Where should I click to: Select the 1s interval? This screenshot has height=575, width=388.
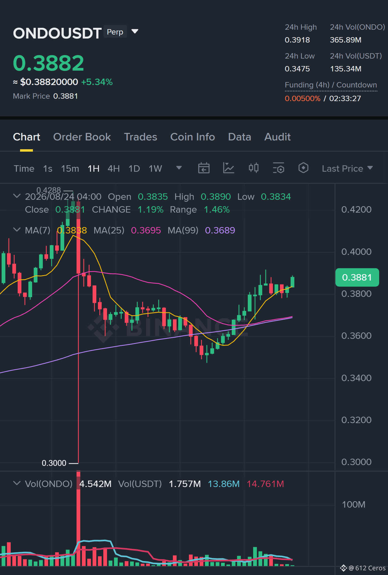(48, 169)
